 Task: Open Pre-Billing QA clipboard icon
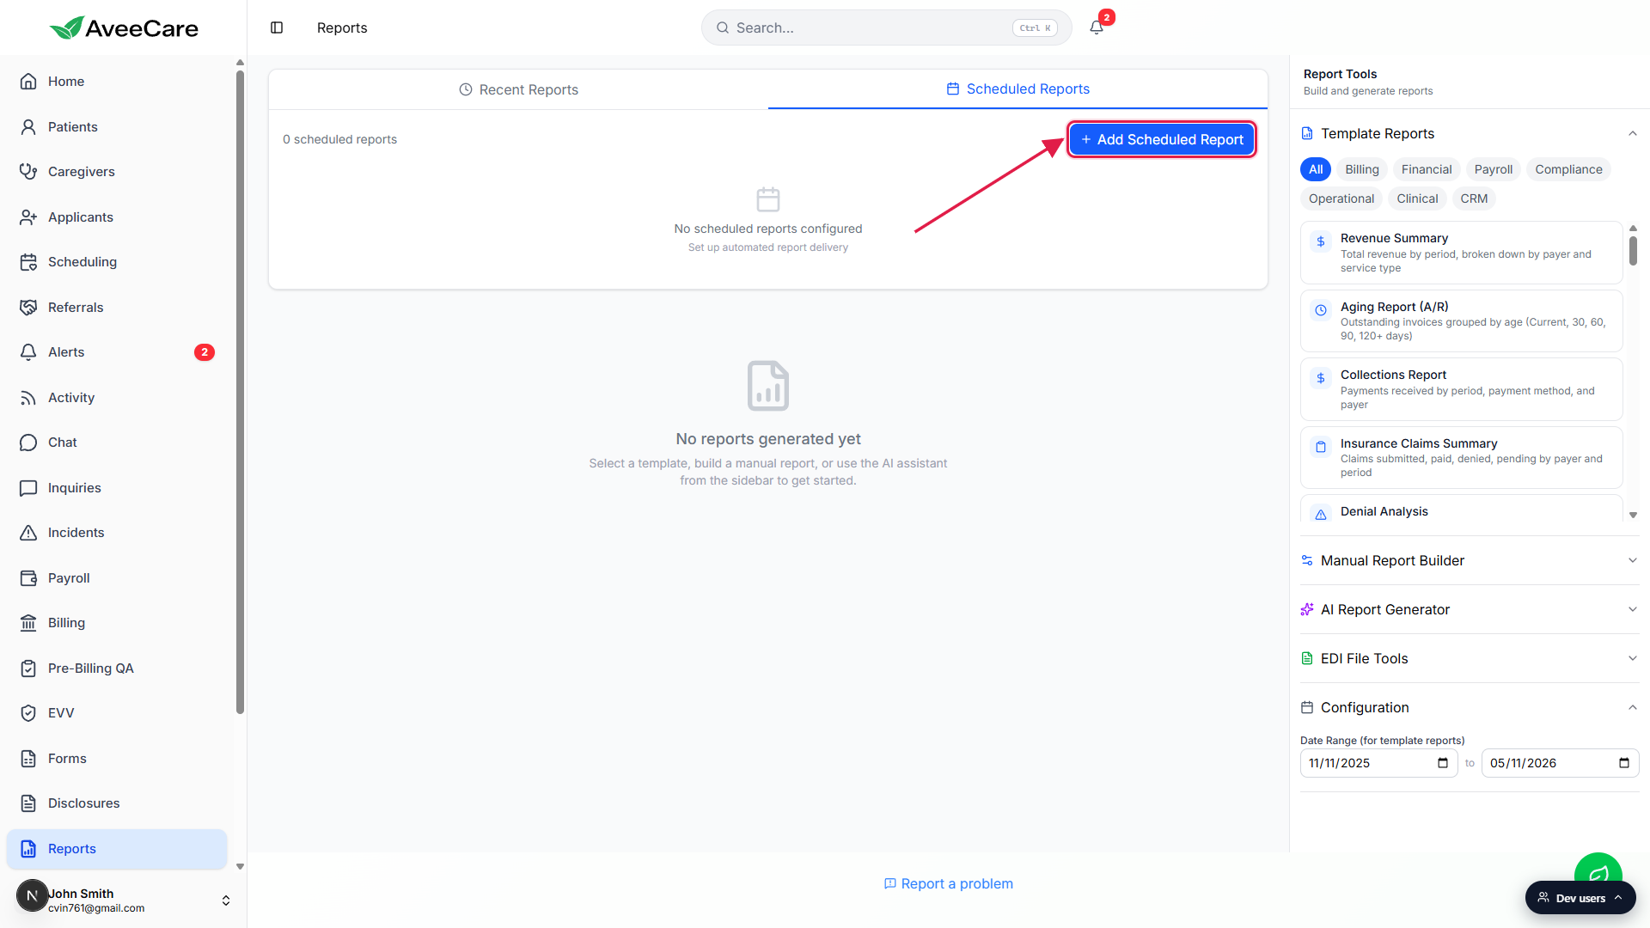click(28, 669)
